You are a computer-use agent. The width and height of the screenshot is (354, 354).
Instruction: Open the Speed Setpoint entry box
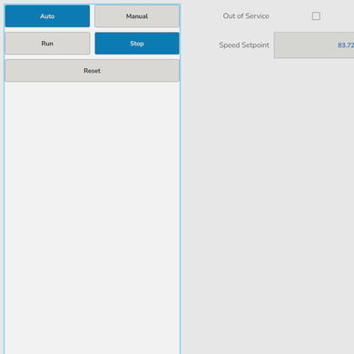point(314,45)
